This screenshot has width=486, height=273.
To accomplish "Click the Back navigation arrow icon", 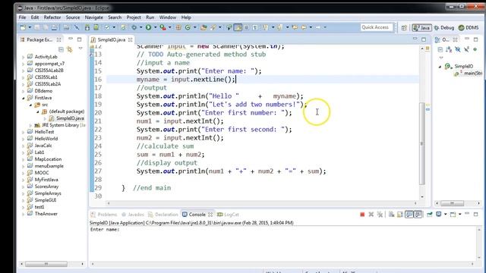I will tap(304, 27).
